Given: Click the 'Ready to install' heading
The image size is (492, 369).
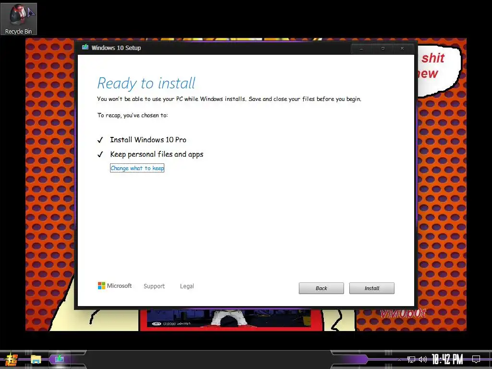Looking at the screenshot, I should (146, 83).
